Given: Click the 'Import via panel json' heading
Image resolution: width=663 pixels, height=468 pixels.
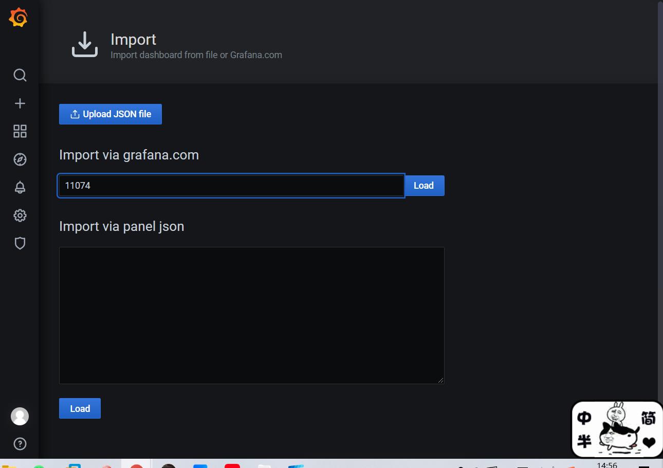Looking at the screenshot, I should [122, 226].
